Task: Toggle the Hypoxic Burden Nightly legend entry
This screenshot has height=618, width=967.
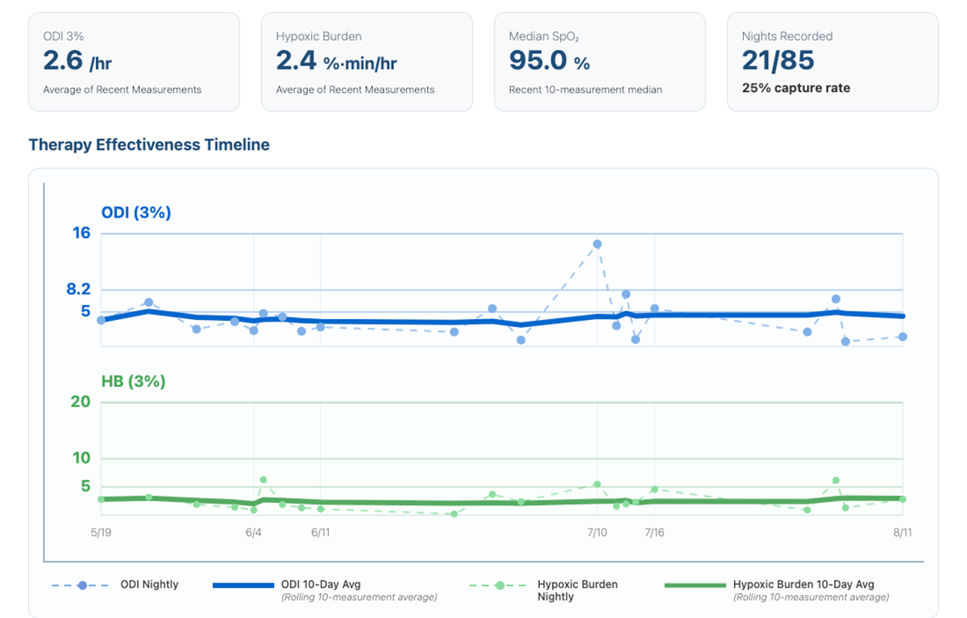Action: click(544, 590)
